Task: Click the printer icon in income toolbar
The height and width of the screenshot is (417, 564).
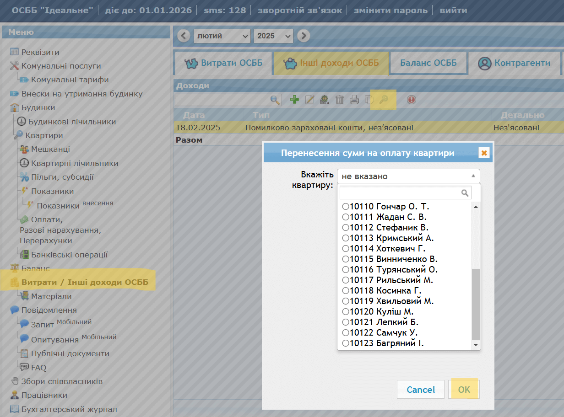Action: click(x=354, y=99)
